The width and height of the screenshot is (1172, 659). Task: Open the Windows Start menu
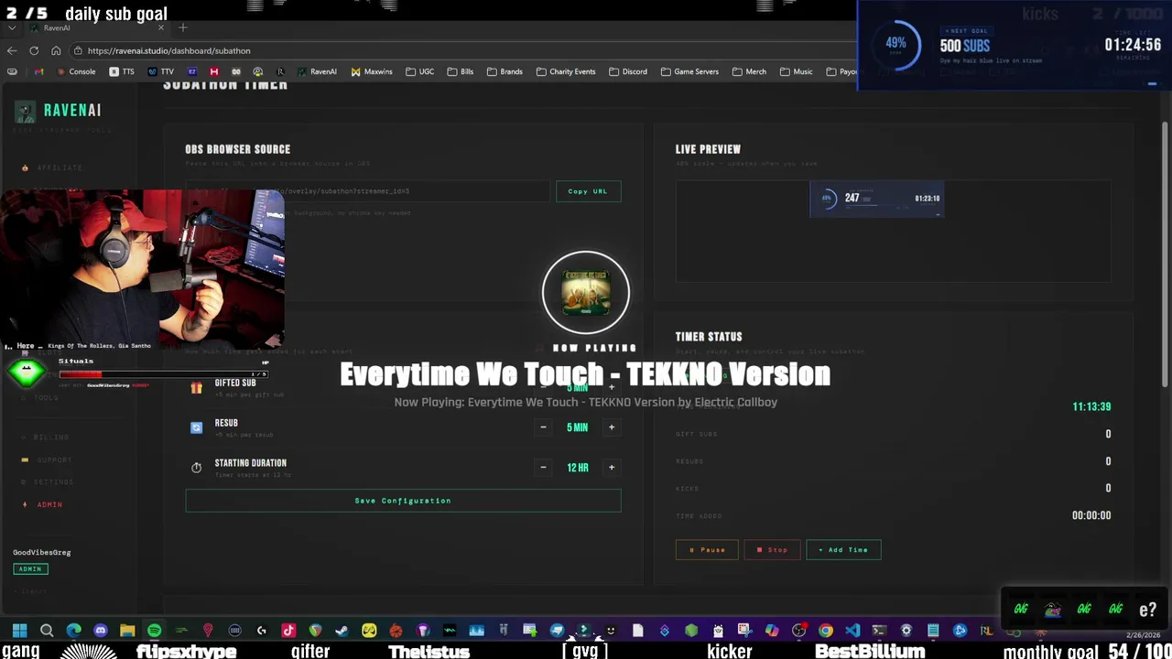(x=19, y=631)
